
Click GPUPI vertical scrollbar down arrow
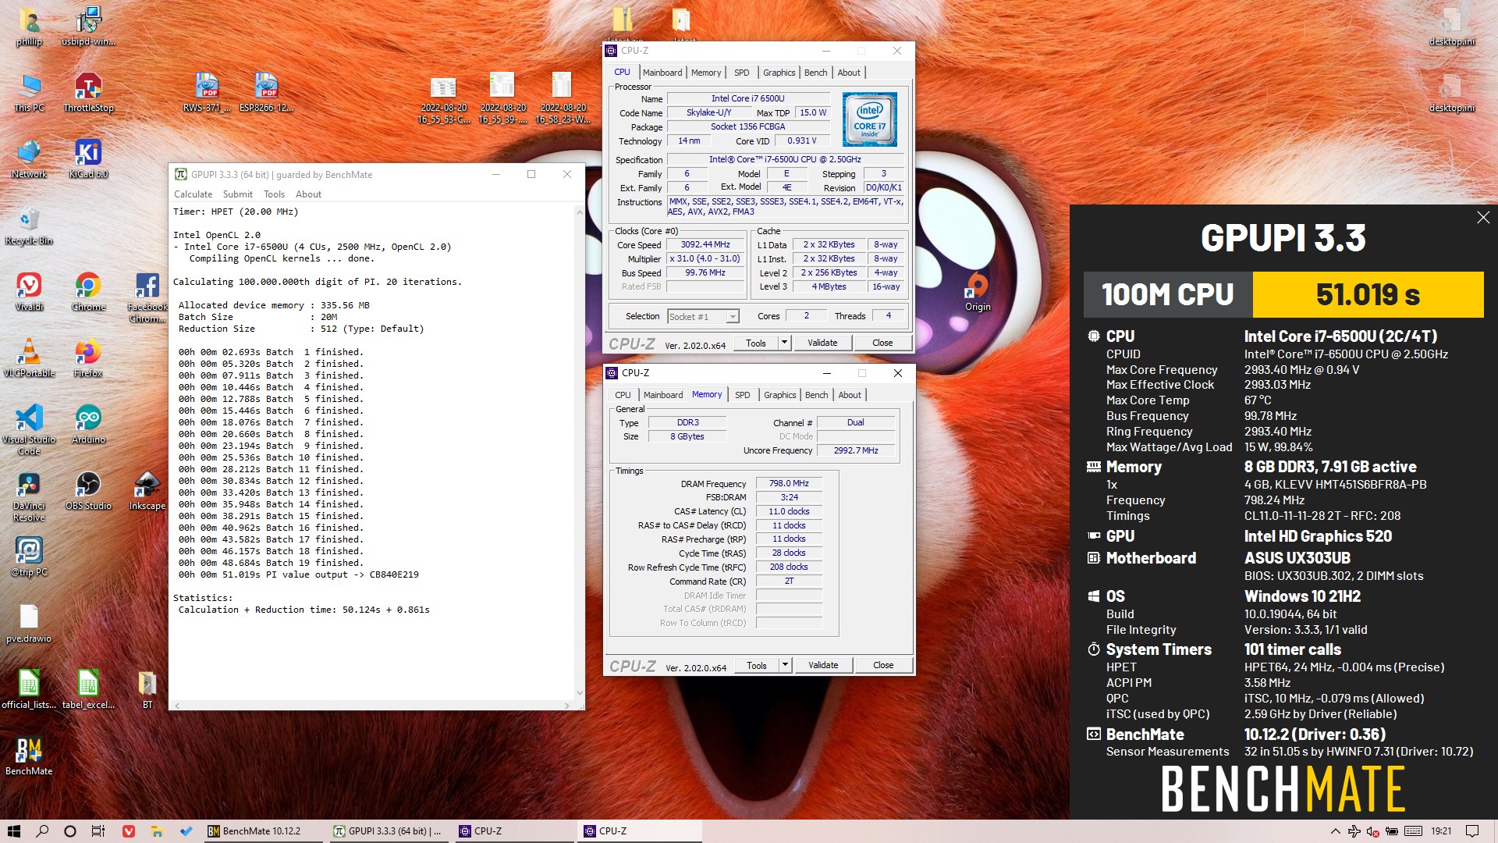pyautogui.click(x=579, y=692)
